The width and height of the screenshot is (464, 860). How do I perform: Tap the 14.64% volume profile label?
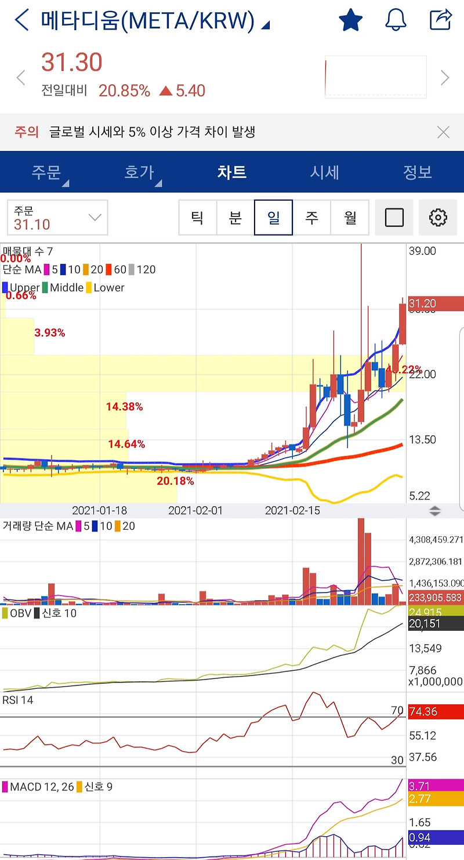pos(126,445)
